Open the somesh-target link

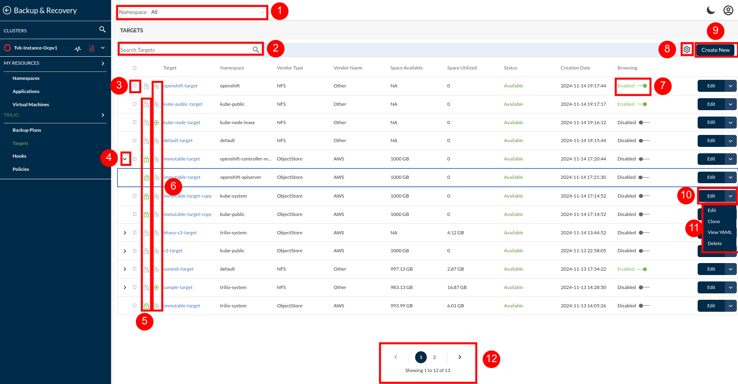(179, 269)
